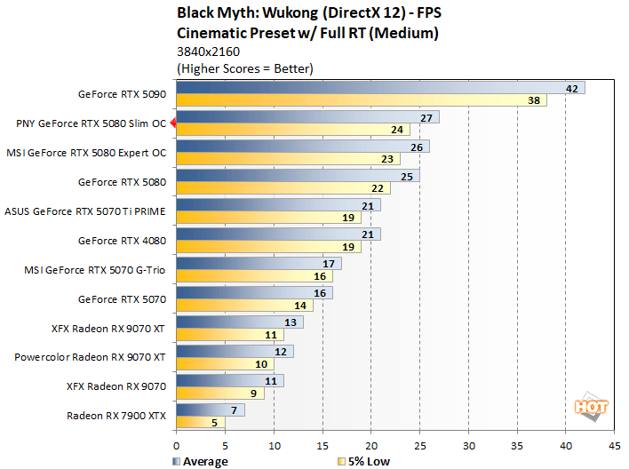Screen dimensions: 629x469
Task: Click the Average legend color swatch
Action: click(176, 461)
